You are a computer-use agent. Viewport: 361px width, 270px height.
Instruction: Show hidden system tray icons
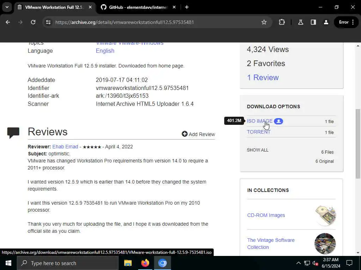click(x=298, y=263)
